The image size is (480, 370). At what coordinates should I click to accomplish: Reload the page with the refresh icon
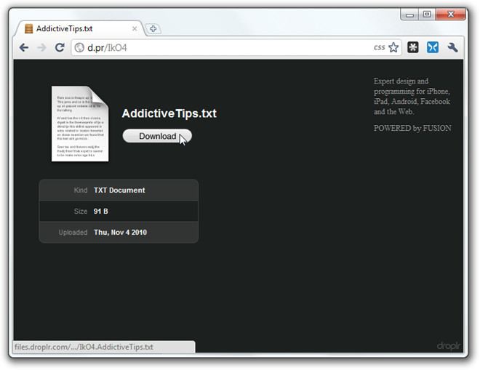(60, 47)
